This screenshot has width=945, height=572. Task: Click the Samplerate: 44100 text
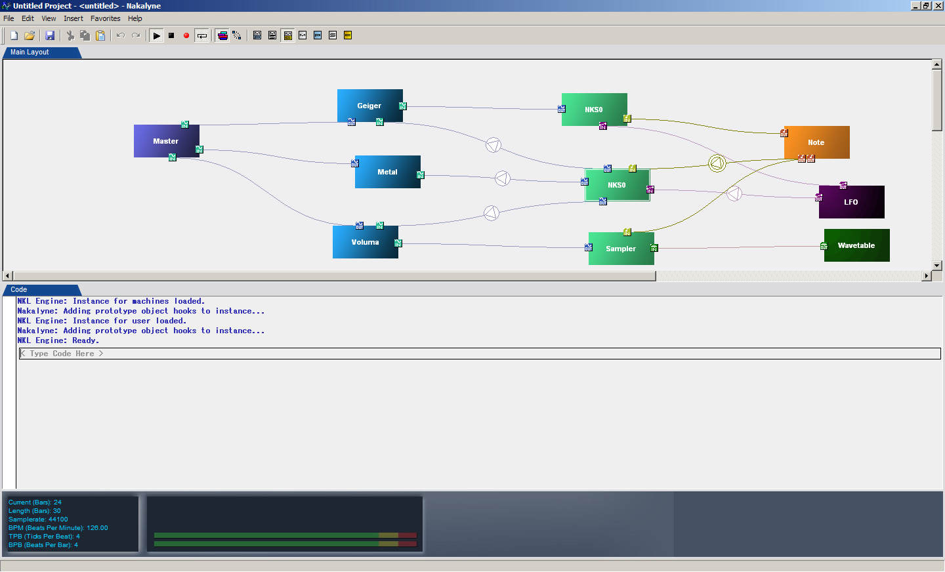coord(38,520)
